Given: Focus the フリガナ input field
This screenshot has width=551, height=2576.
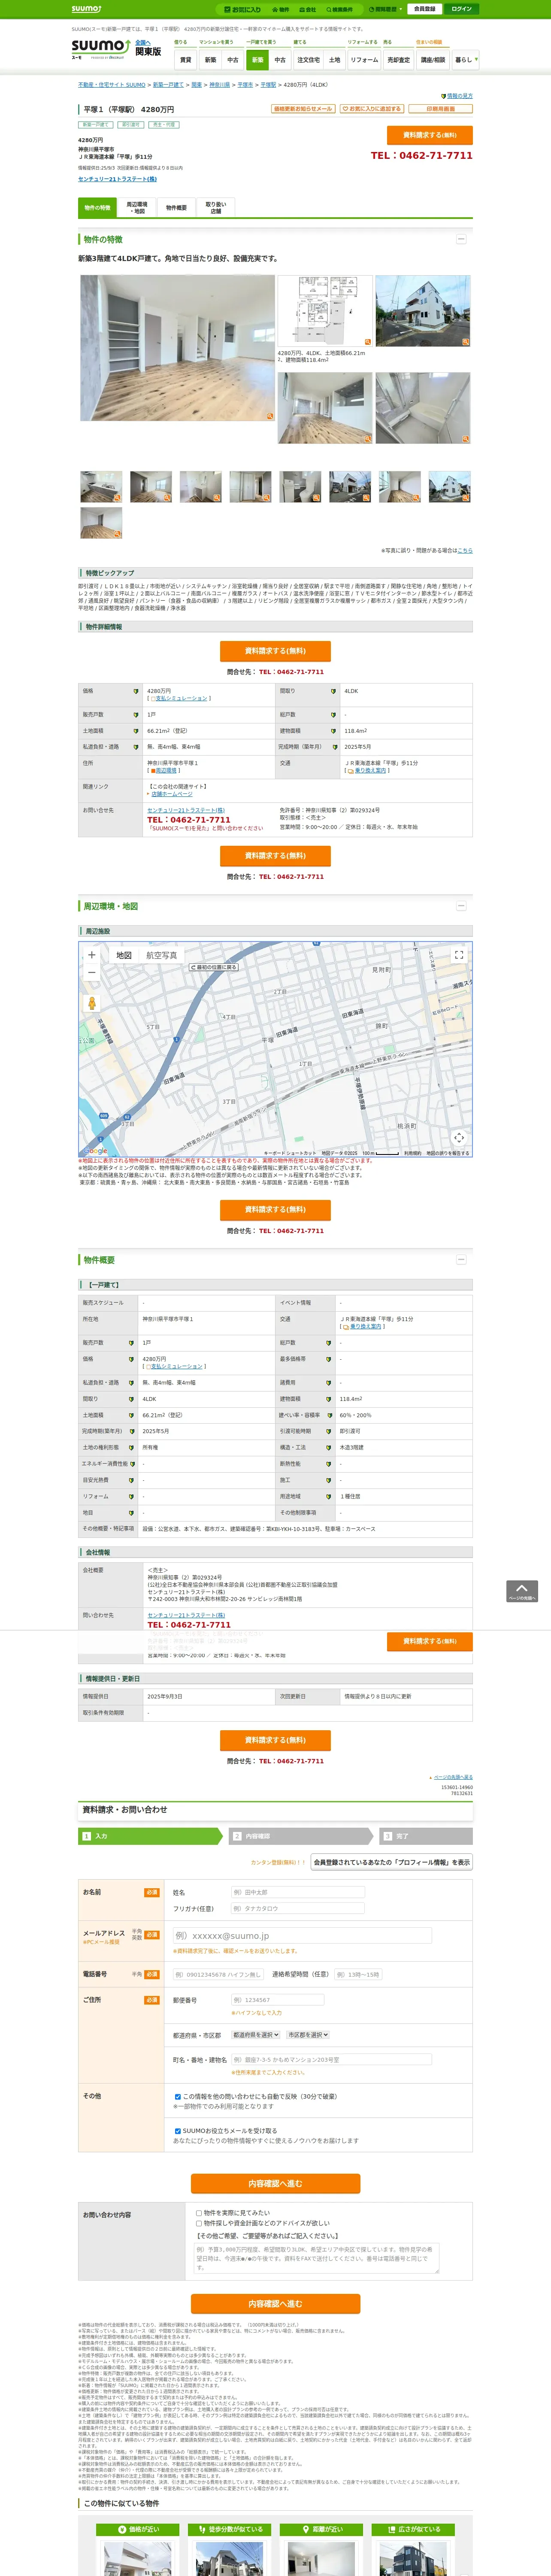Looking at the screenshot, I should (297, 1909).
